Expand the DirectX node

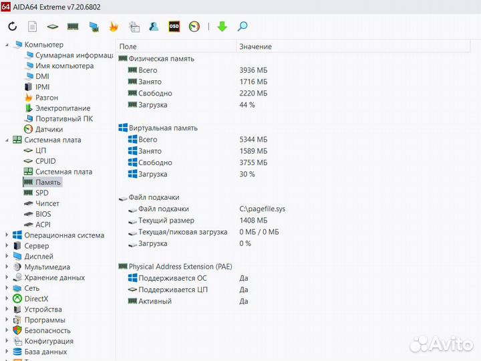click(x=7, y=299)
